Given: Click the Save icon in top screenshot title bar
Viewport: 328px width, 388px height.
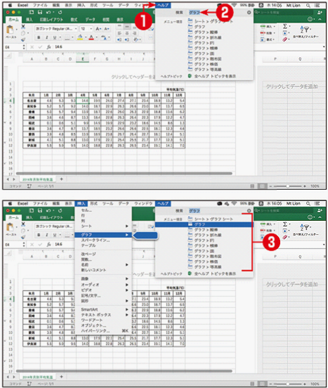Looking at the screenshot, I should [x=40, y=12].
